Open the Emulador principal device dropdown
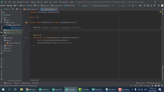164x92 pixels. tap(101, 6)
